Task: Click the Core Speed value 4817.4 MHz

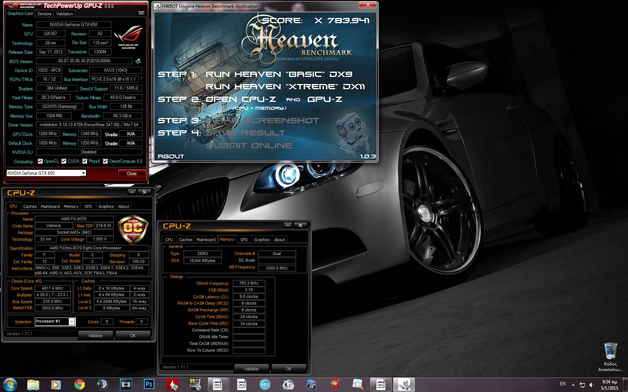Action: coord(52,288)
